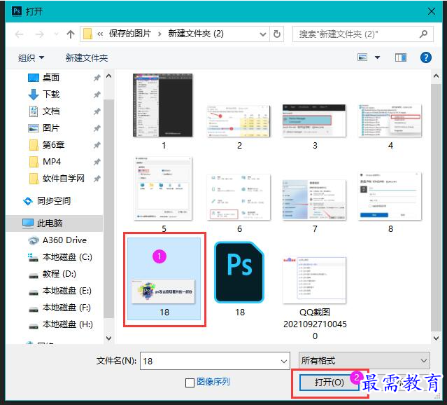Go back using the left arrow

click(19, 34)
